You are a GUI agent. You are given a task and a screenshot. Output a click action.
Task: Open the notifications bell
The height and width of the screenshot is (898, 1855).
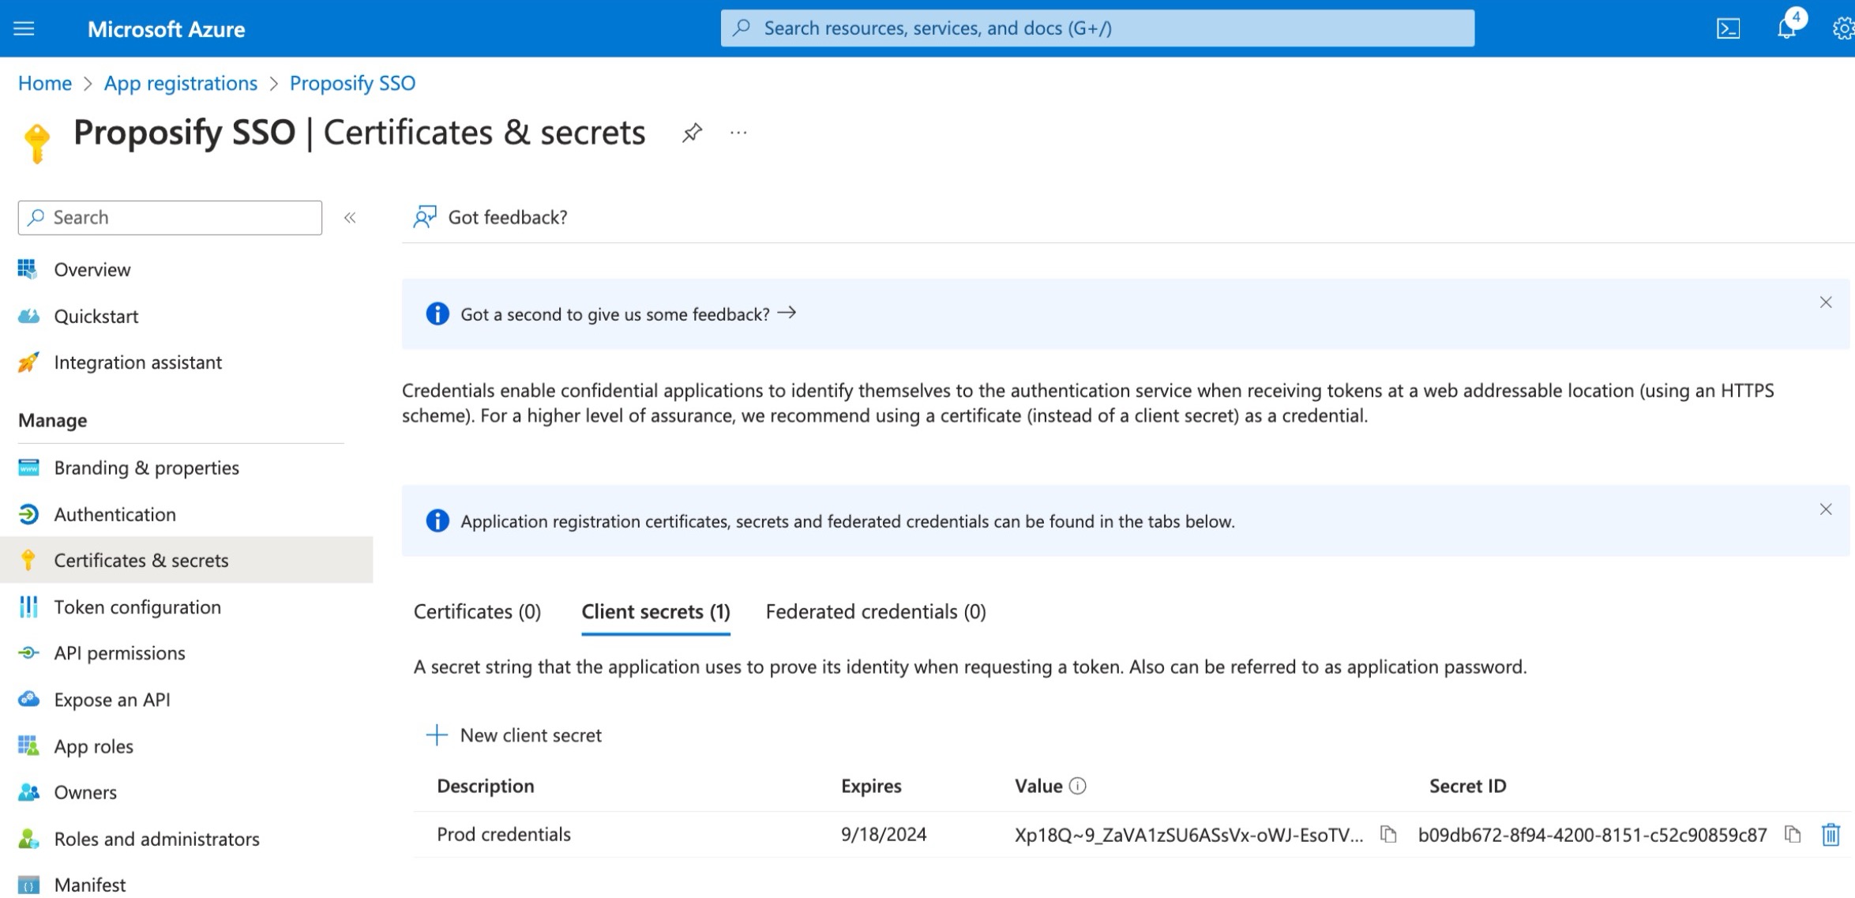[1786, 28]
